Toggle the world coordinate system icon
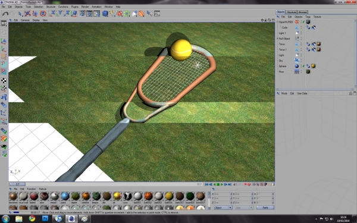This screenshot has height=223, width=357. 74,14
